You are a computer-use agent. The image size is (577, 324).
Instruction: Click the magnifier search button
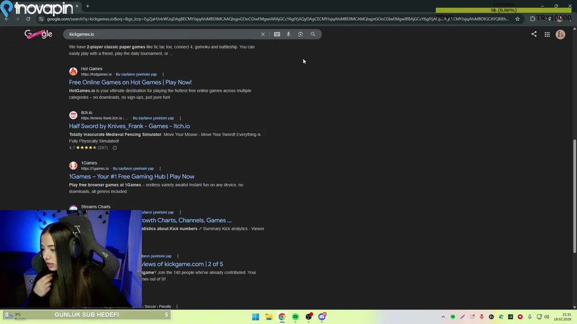[313, 34]
